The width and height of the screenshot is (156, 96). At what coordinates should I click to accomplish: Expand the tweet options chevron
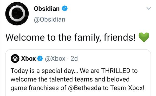pos(149,8)
